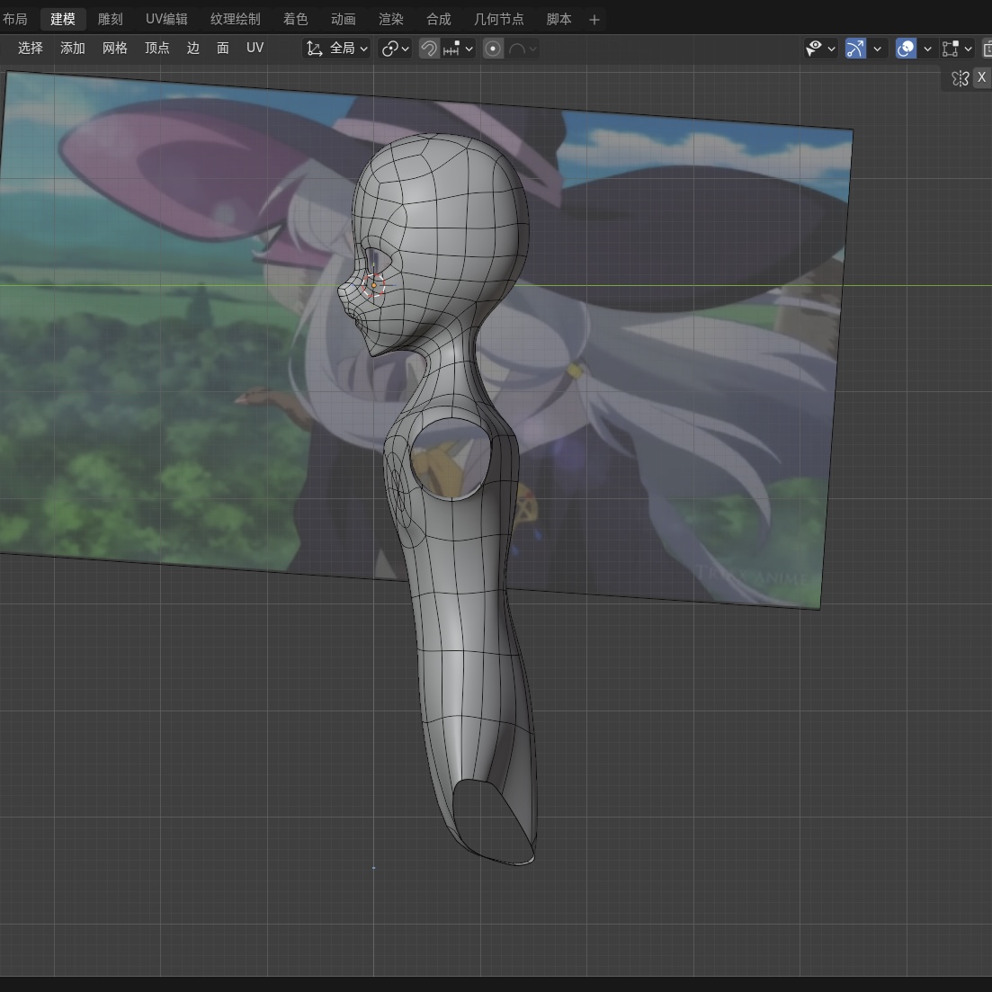
Task: Open the 全局 transform orientation dropdown
Action: click(x=336, y=49)
